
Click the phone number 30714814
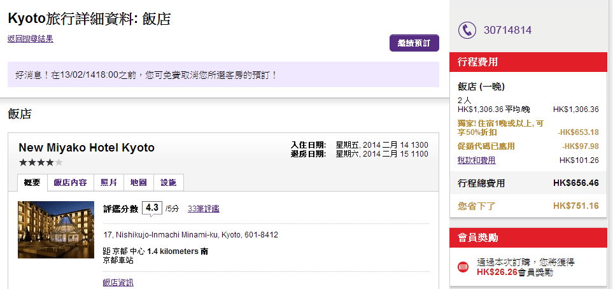[507, 30]
